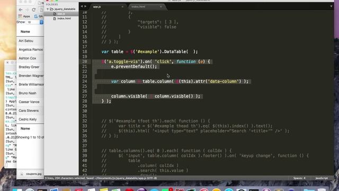Click the 'data-column' string in code

pos(223,81)
